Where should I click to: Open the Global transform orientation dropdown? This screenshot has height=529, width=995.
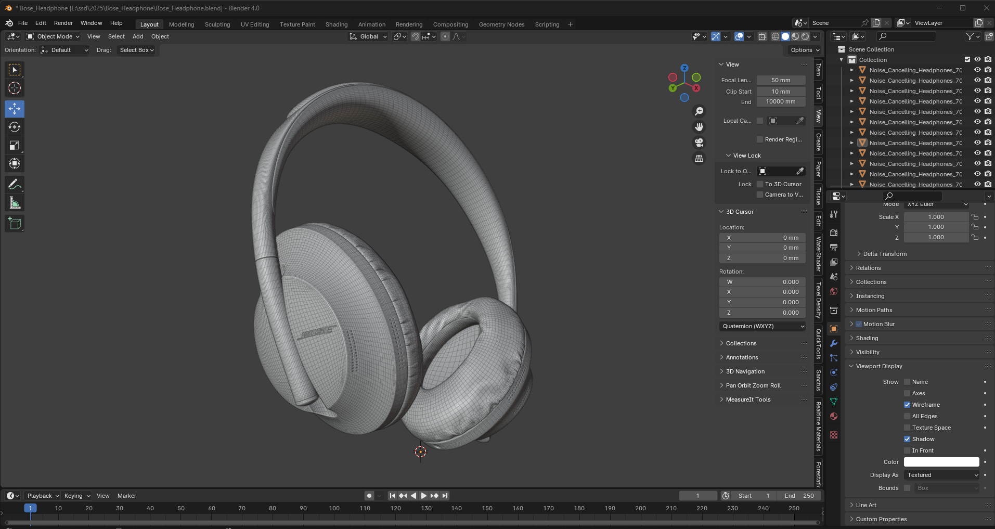[368, 36]
